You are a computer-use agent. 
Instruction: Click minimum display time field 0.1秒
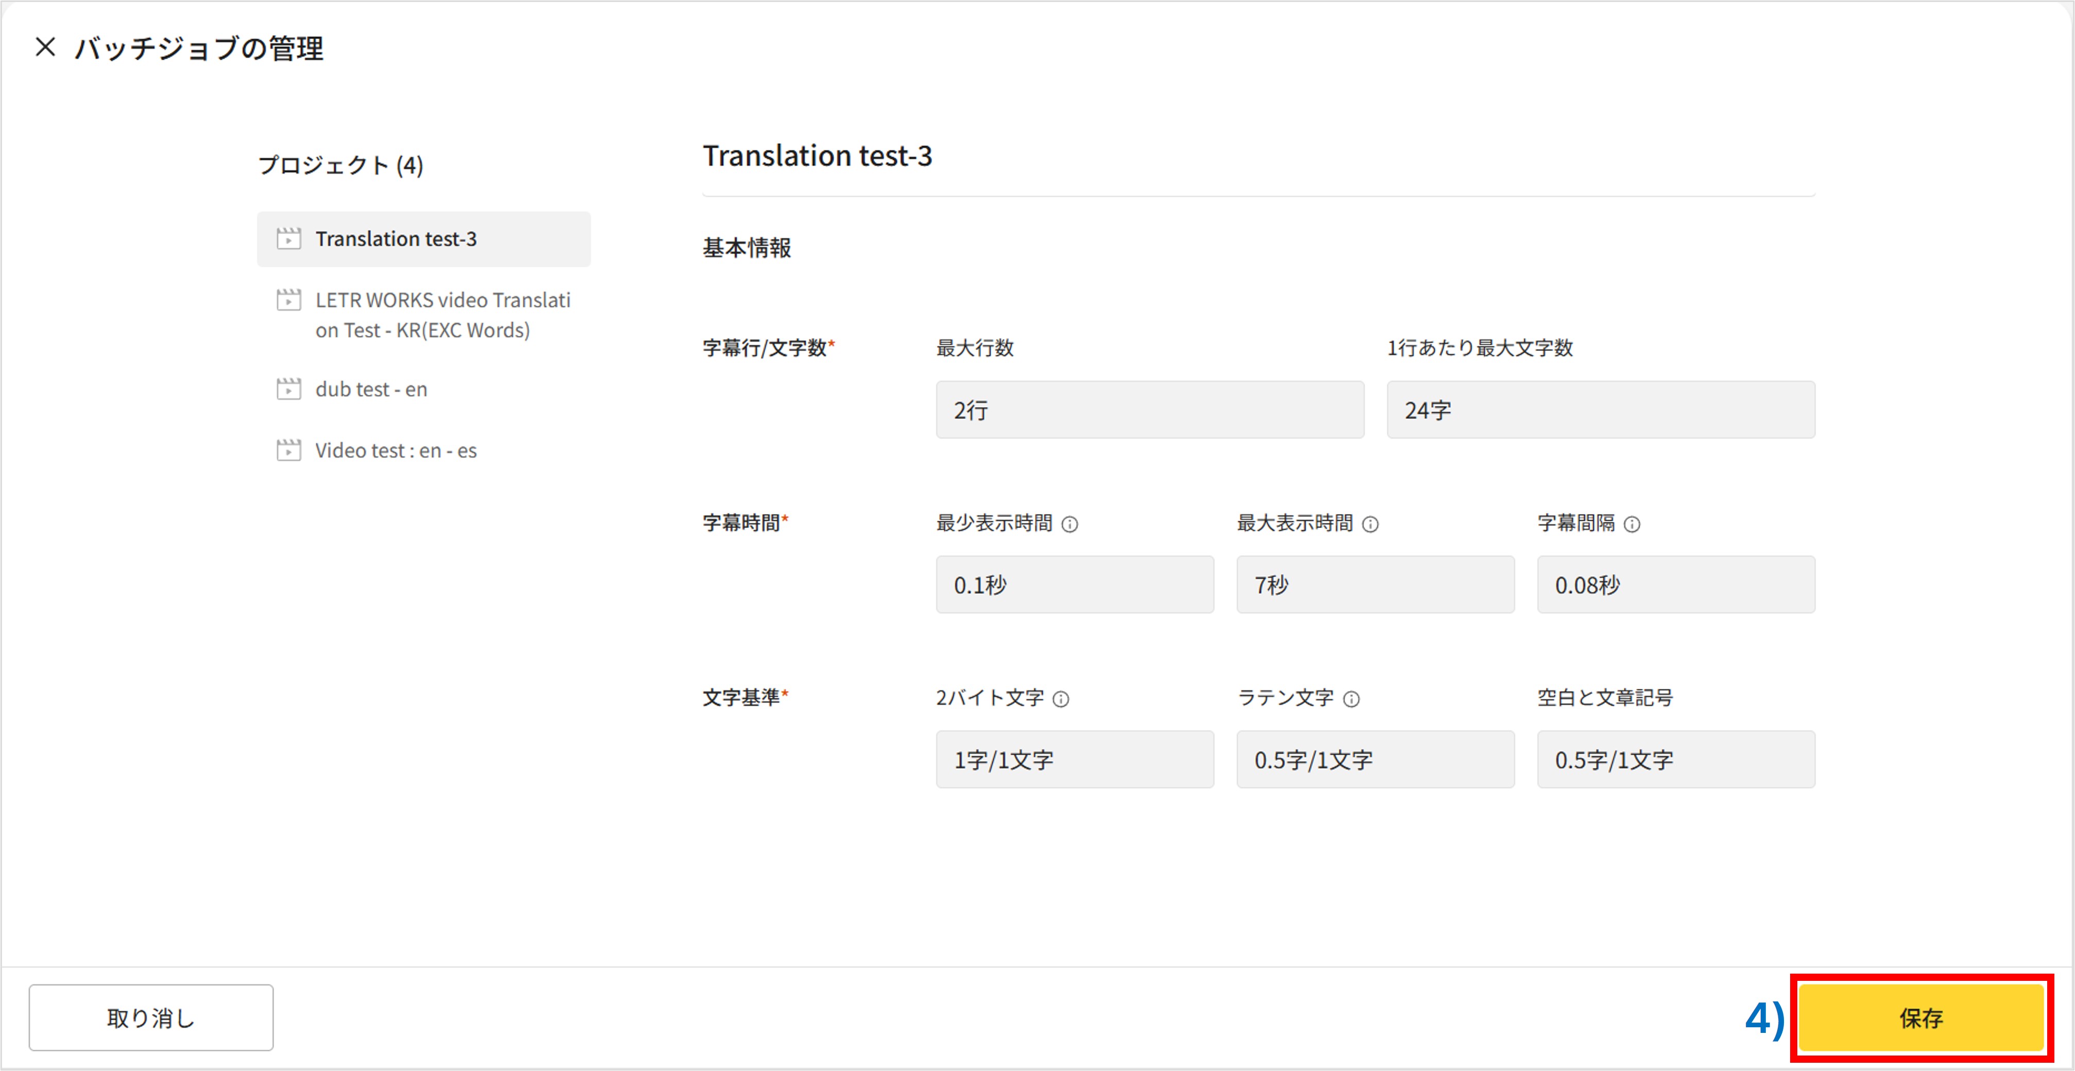pos(1074,585)
